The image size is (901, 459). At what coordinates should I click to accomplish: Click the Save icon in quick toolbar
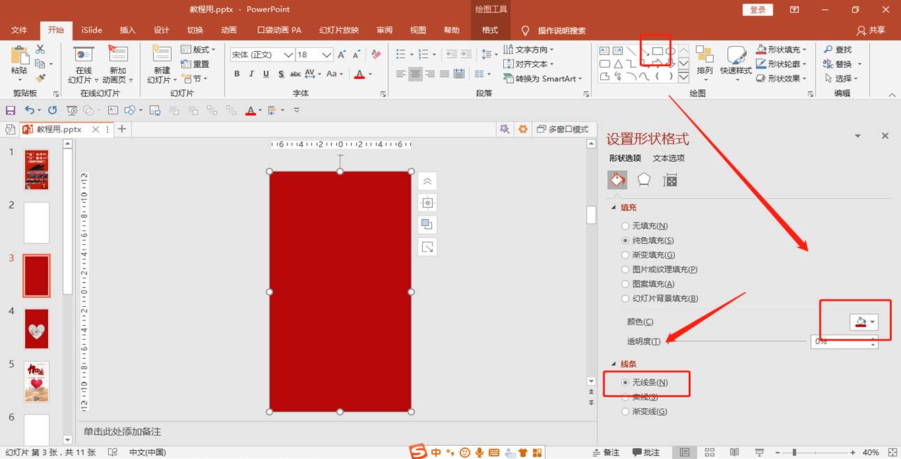click(x=10, y=110)
